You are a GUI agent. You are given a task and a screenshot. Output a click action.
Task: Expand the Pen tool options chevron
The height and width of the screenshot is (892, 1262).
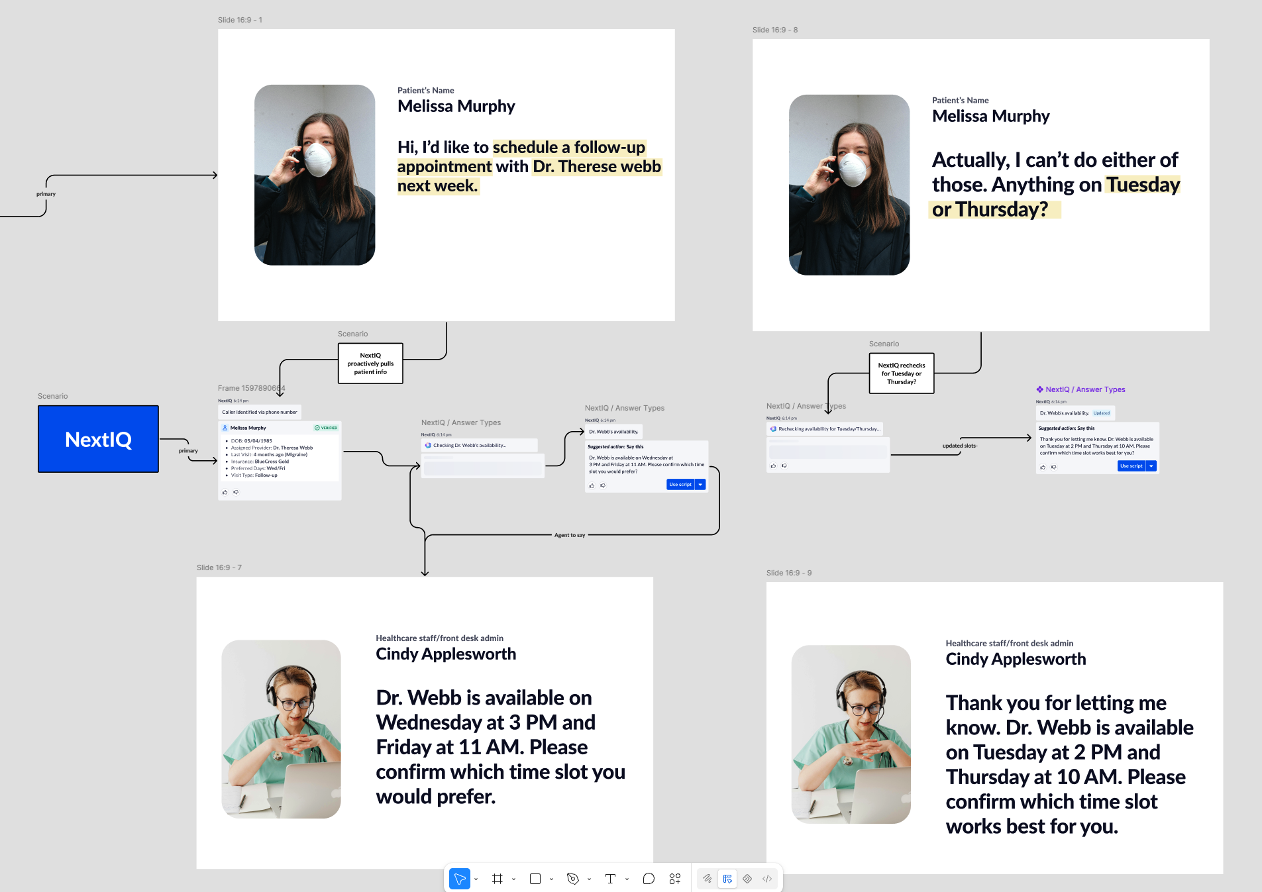click(x=589, y=879)
